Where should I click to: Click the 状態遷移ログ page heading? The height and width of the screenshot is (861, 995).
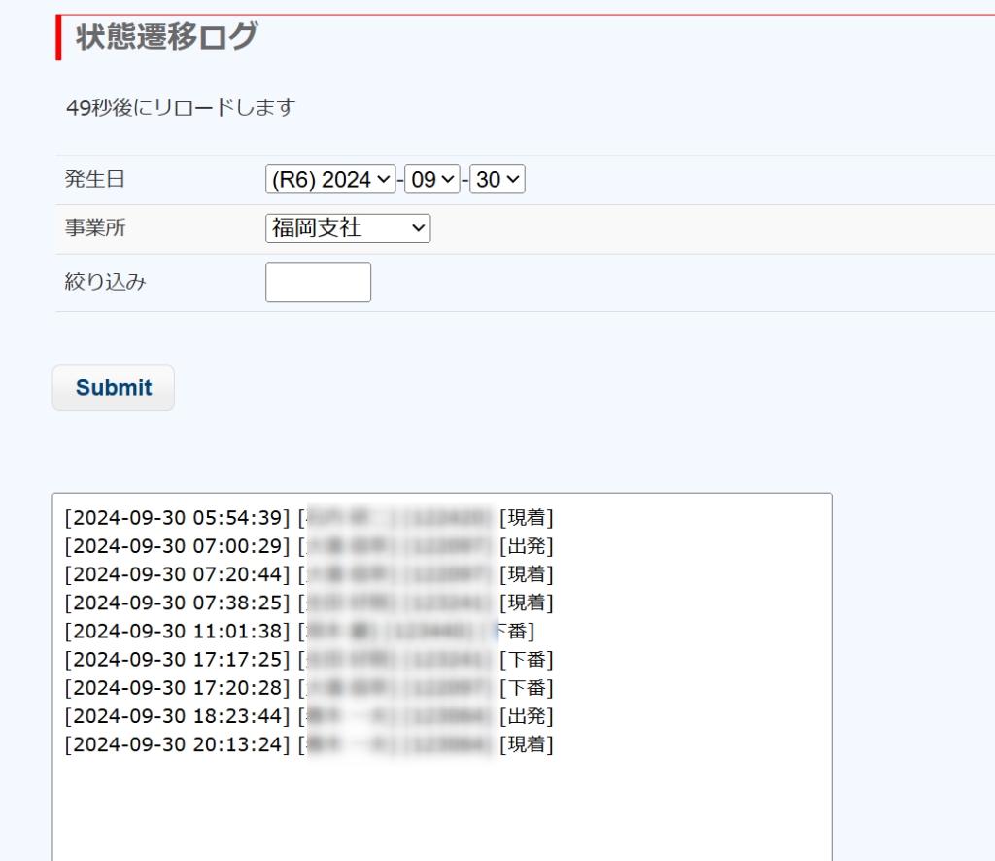[x=167, y=37]
